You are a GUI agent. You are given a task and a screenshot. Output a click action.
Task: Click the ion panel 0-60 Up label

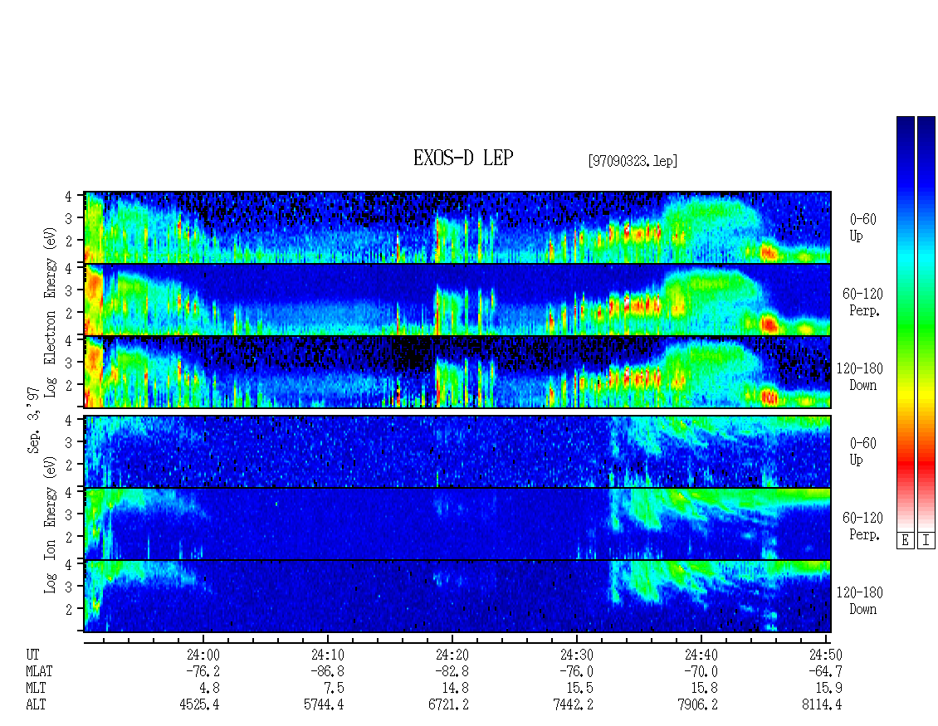pyautogui.click(x=862, y=451)
